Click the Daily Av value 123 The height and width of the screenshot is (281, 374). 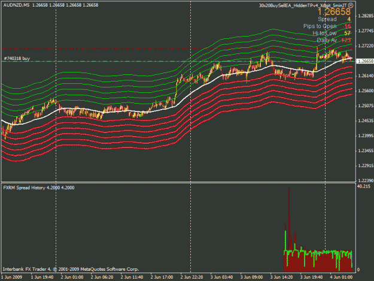click(x=346, y=40)
